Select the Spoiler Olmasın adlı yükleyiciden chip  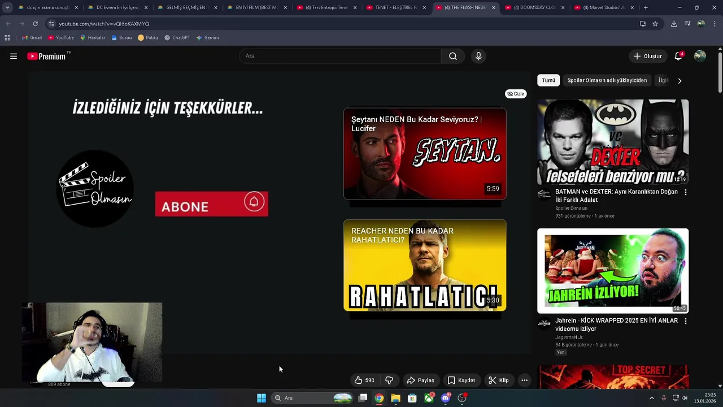coord(607,80)
